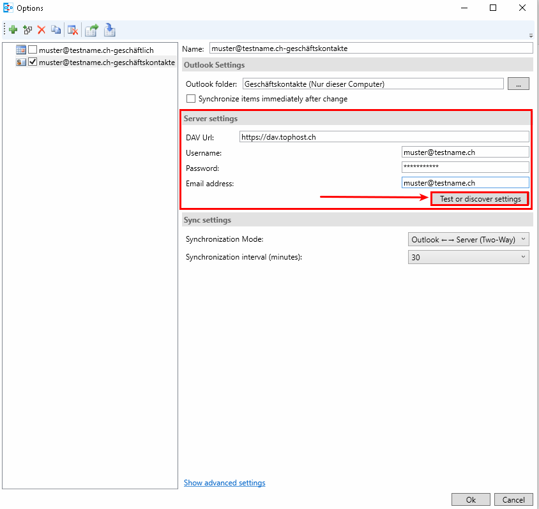Click the green plus add profile icon
The width and height of the screenshot is (539, 509).
[13, 29]
